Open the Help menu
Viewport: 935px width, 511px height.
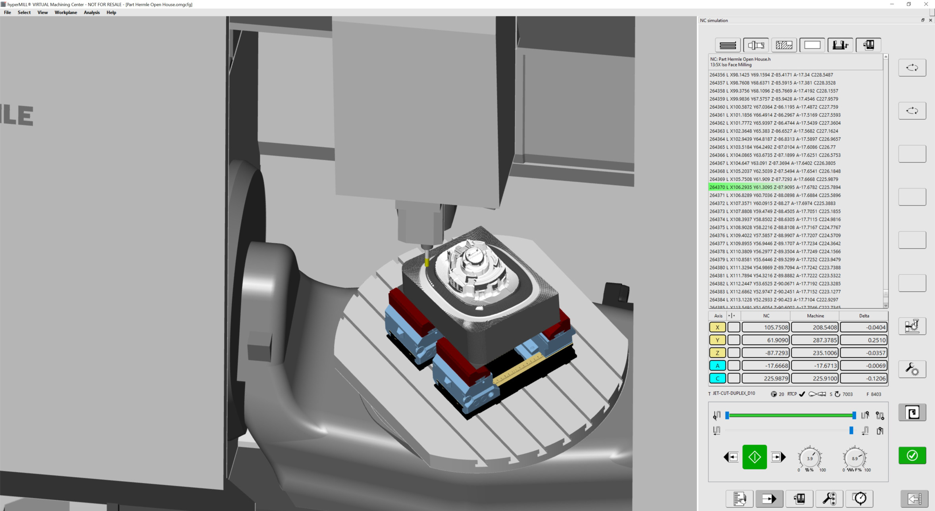pos(111,12)
